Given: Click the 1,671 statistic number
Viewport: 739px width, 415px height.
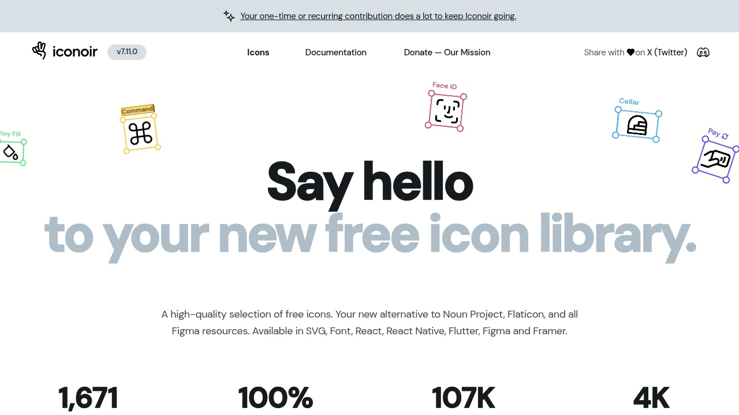Looking at the screenshot, I should (88, 398).
